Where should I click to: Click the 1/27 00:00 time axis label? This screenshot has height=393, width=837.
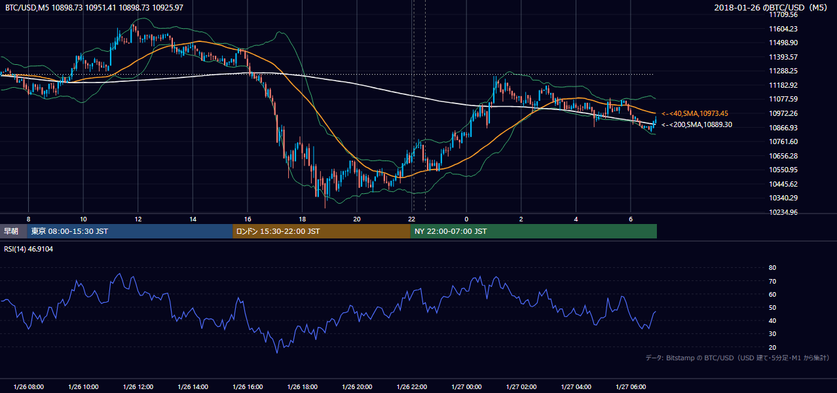tap(466, 387)
